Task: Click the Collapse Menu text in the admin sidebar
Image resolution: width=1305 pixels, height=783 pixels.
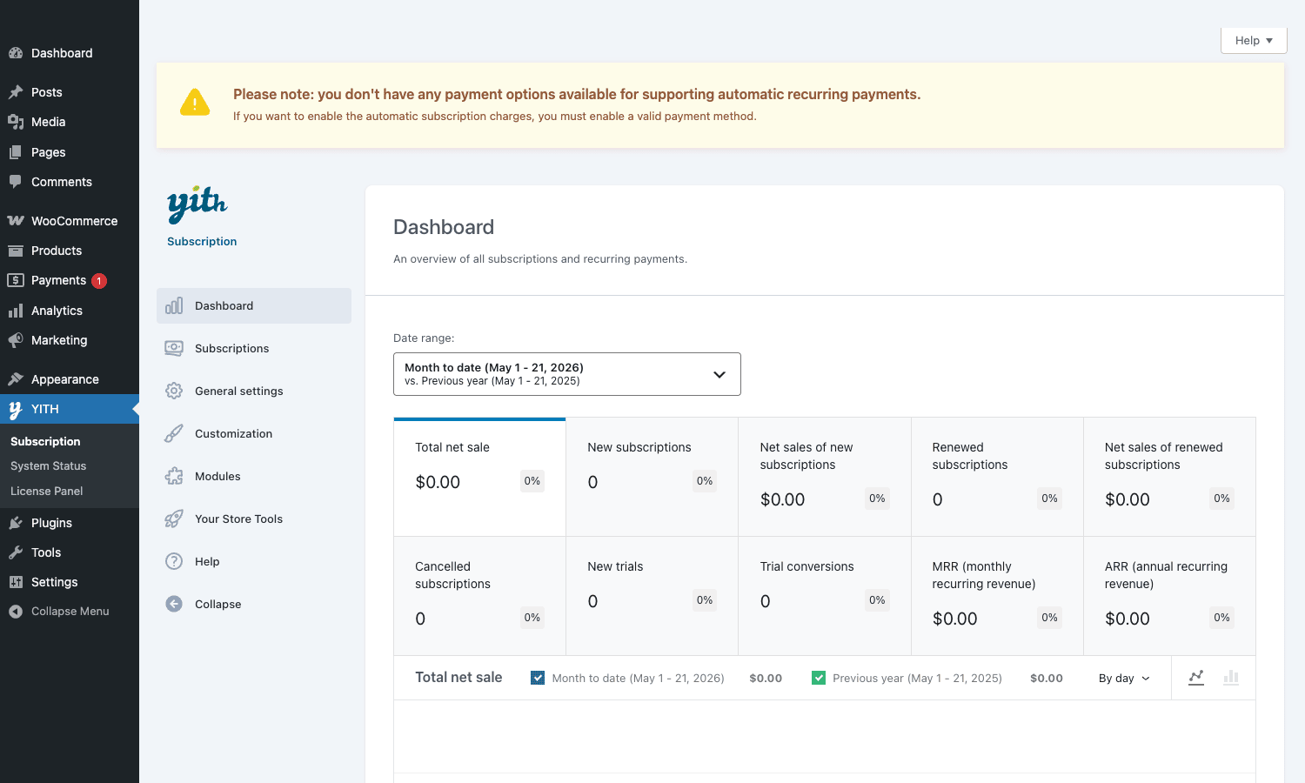Action: pos(70,612)
